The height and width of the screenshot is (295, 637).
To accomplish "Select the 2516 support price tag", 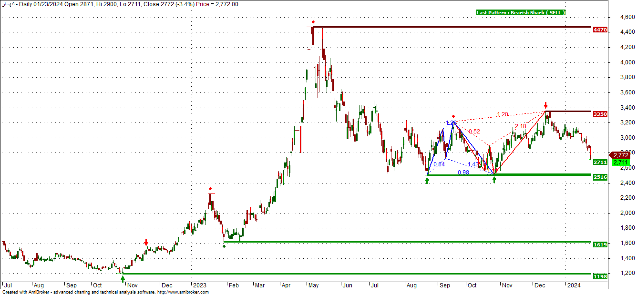I will tap(600, 177).
